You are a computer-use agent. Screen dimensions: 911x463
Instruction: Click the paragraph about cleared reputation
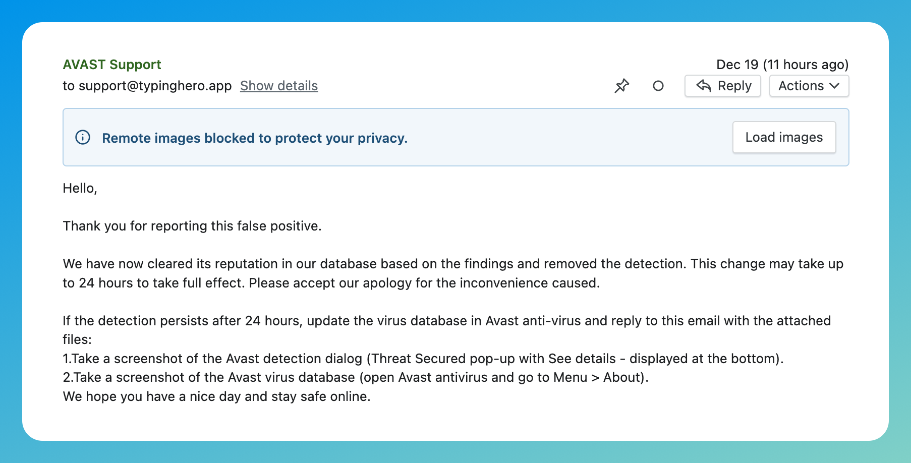(x=453, y=273)
